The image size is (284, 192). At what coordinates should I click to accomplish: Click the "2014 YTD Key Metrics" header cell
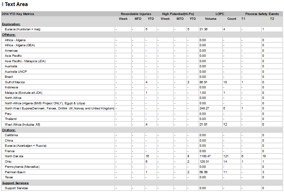pyautogui.click(x=18, y=14)
